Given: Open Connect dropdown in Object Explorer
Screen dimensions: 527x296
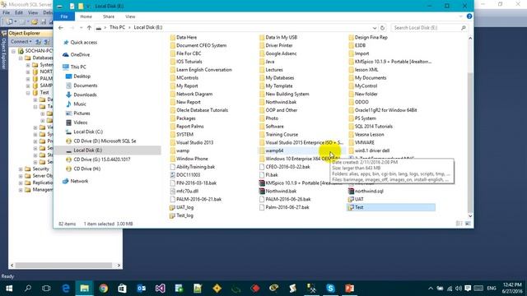Looking at the screenshot, I should 21,42.
